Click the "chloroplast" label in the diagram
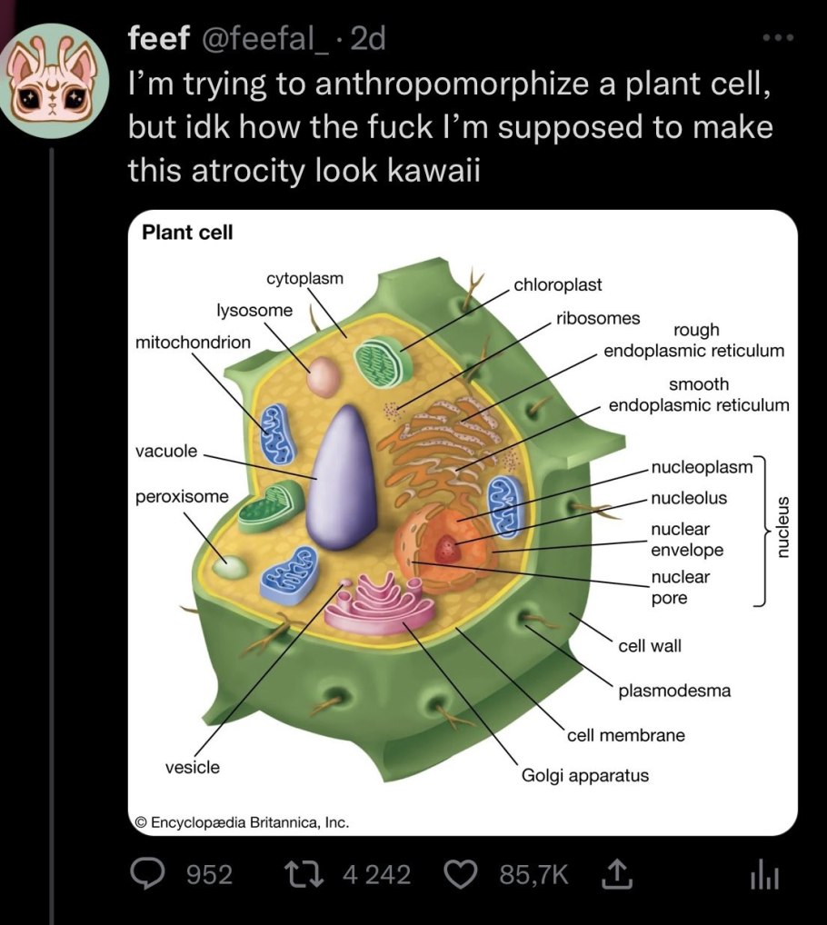The image size is (827, 925). tap(557, 284)
